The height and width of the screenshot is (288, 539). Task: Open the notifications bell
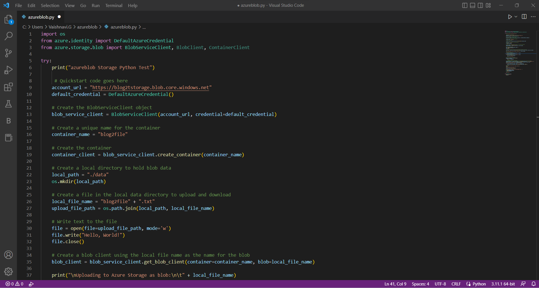pos(533,284)
